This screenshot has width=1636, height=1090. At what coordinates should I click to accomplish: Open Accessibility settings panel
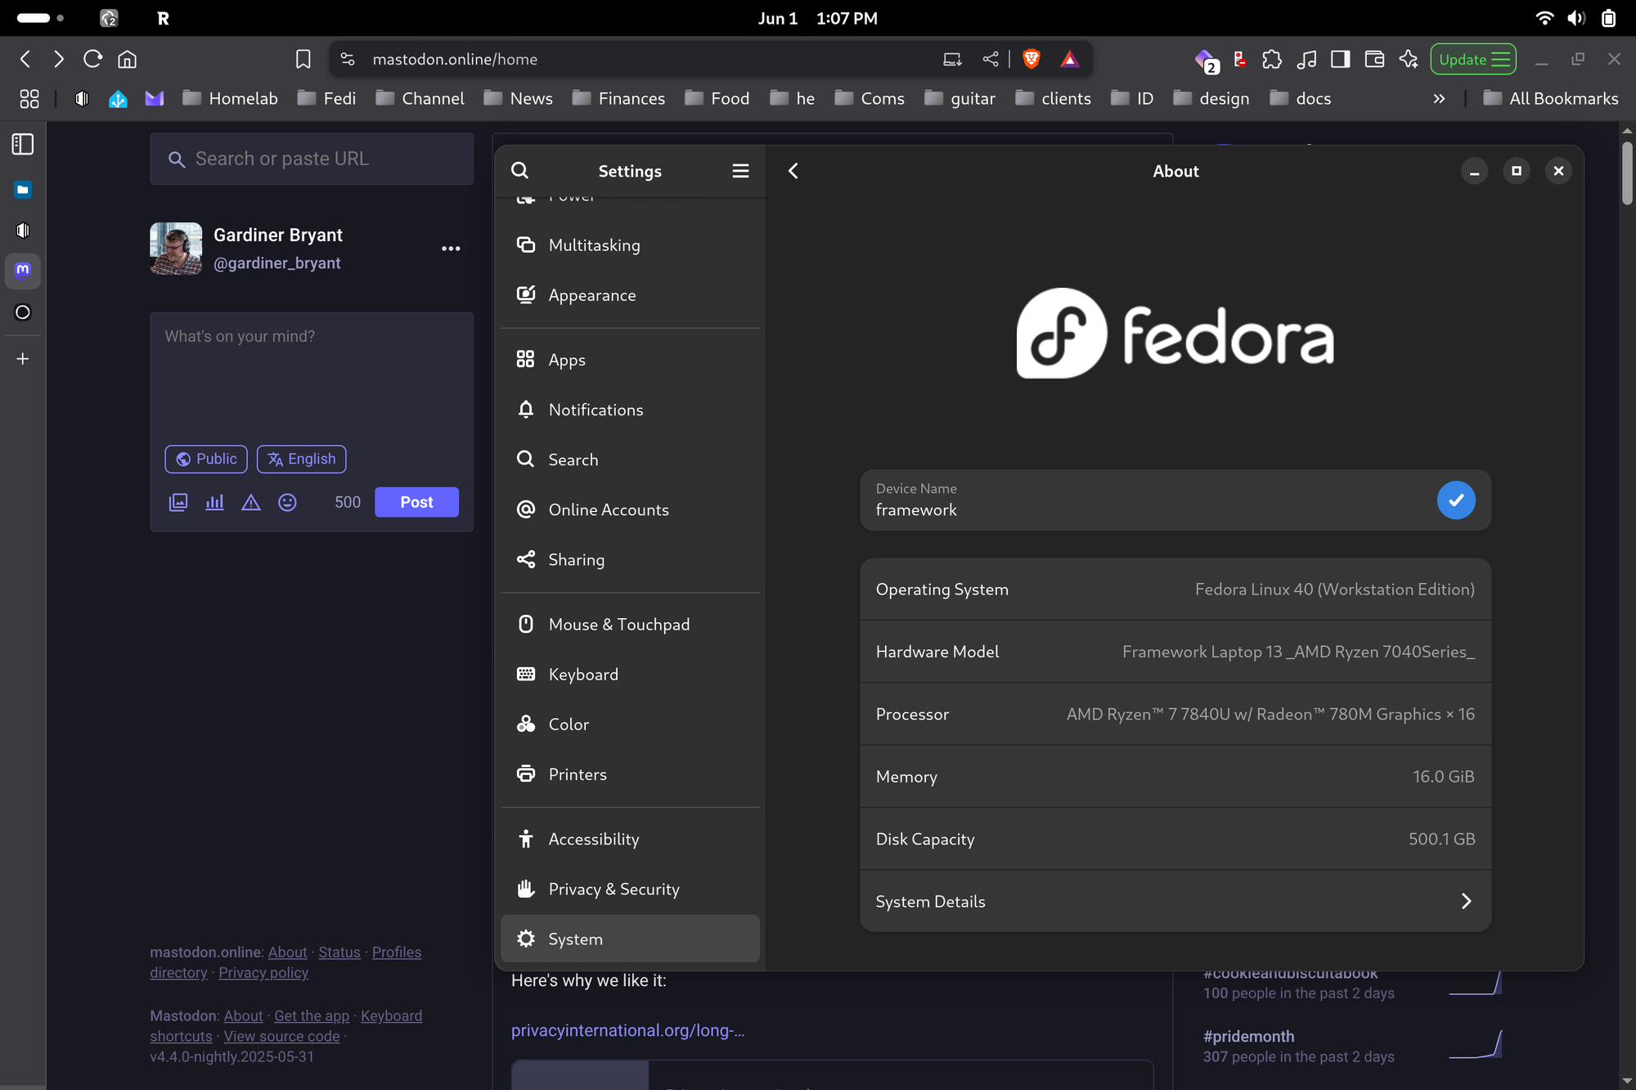coord(630,840)
